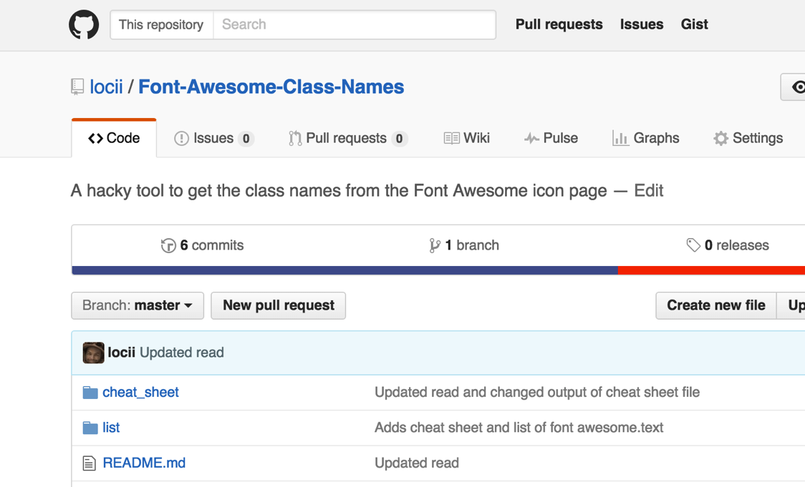Open the Graphs tab

pyautogui.click(x=645, y=139)
